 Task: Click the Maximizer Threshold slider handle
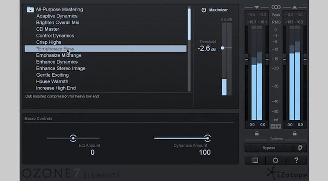pyautogui.click(x=222, y=48)
